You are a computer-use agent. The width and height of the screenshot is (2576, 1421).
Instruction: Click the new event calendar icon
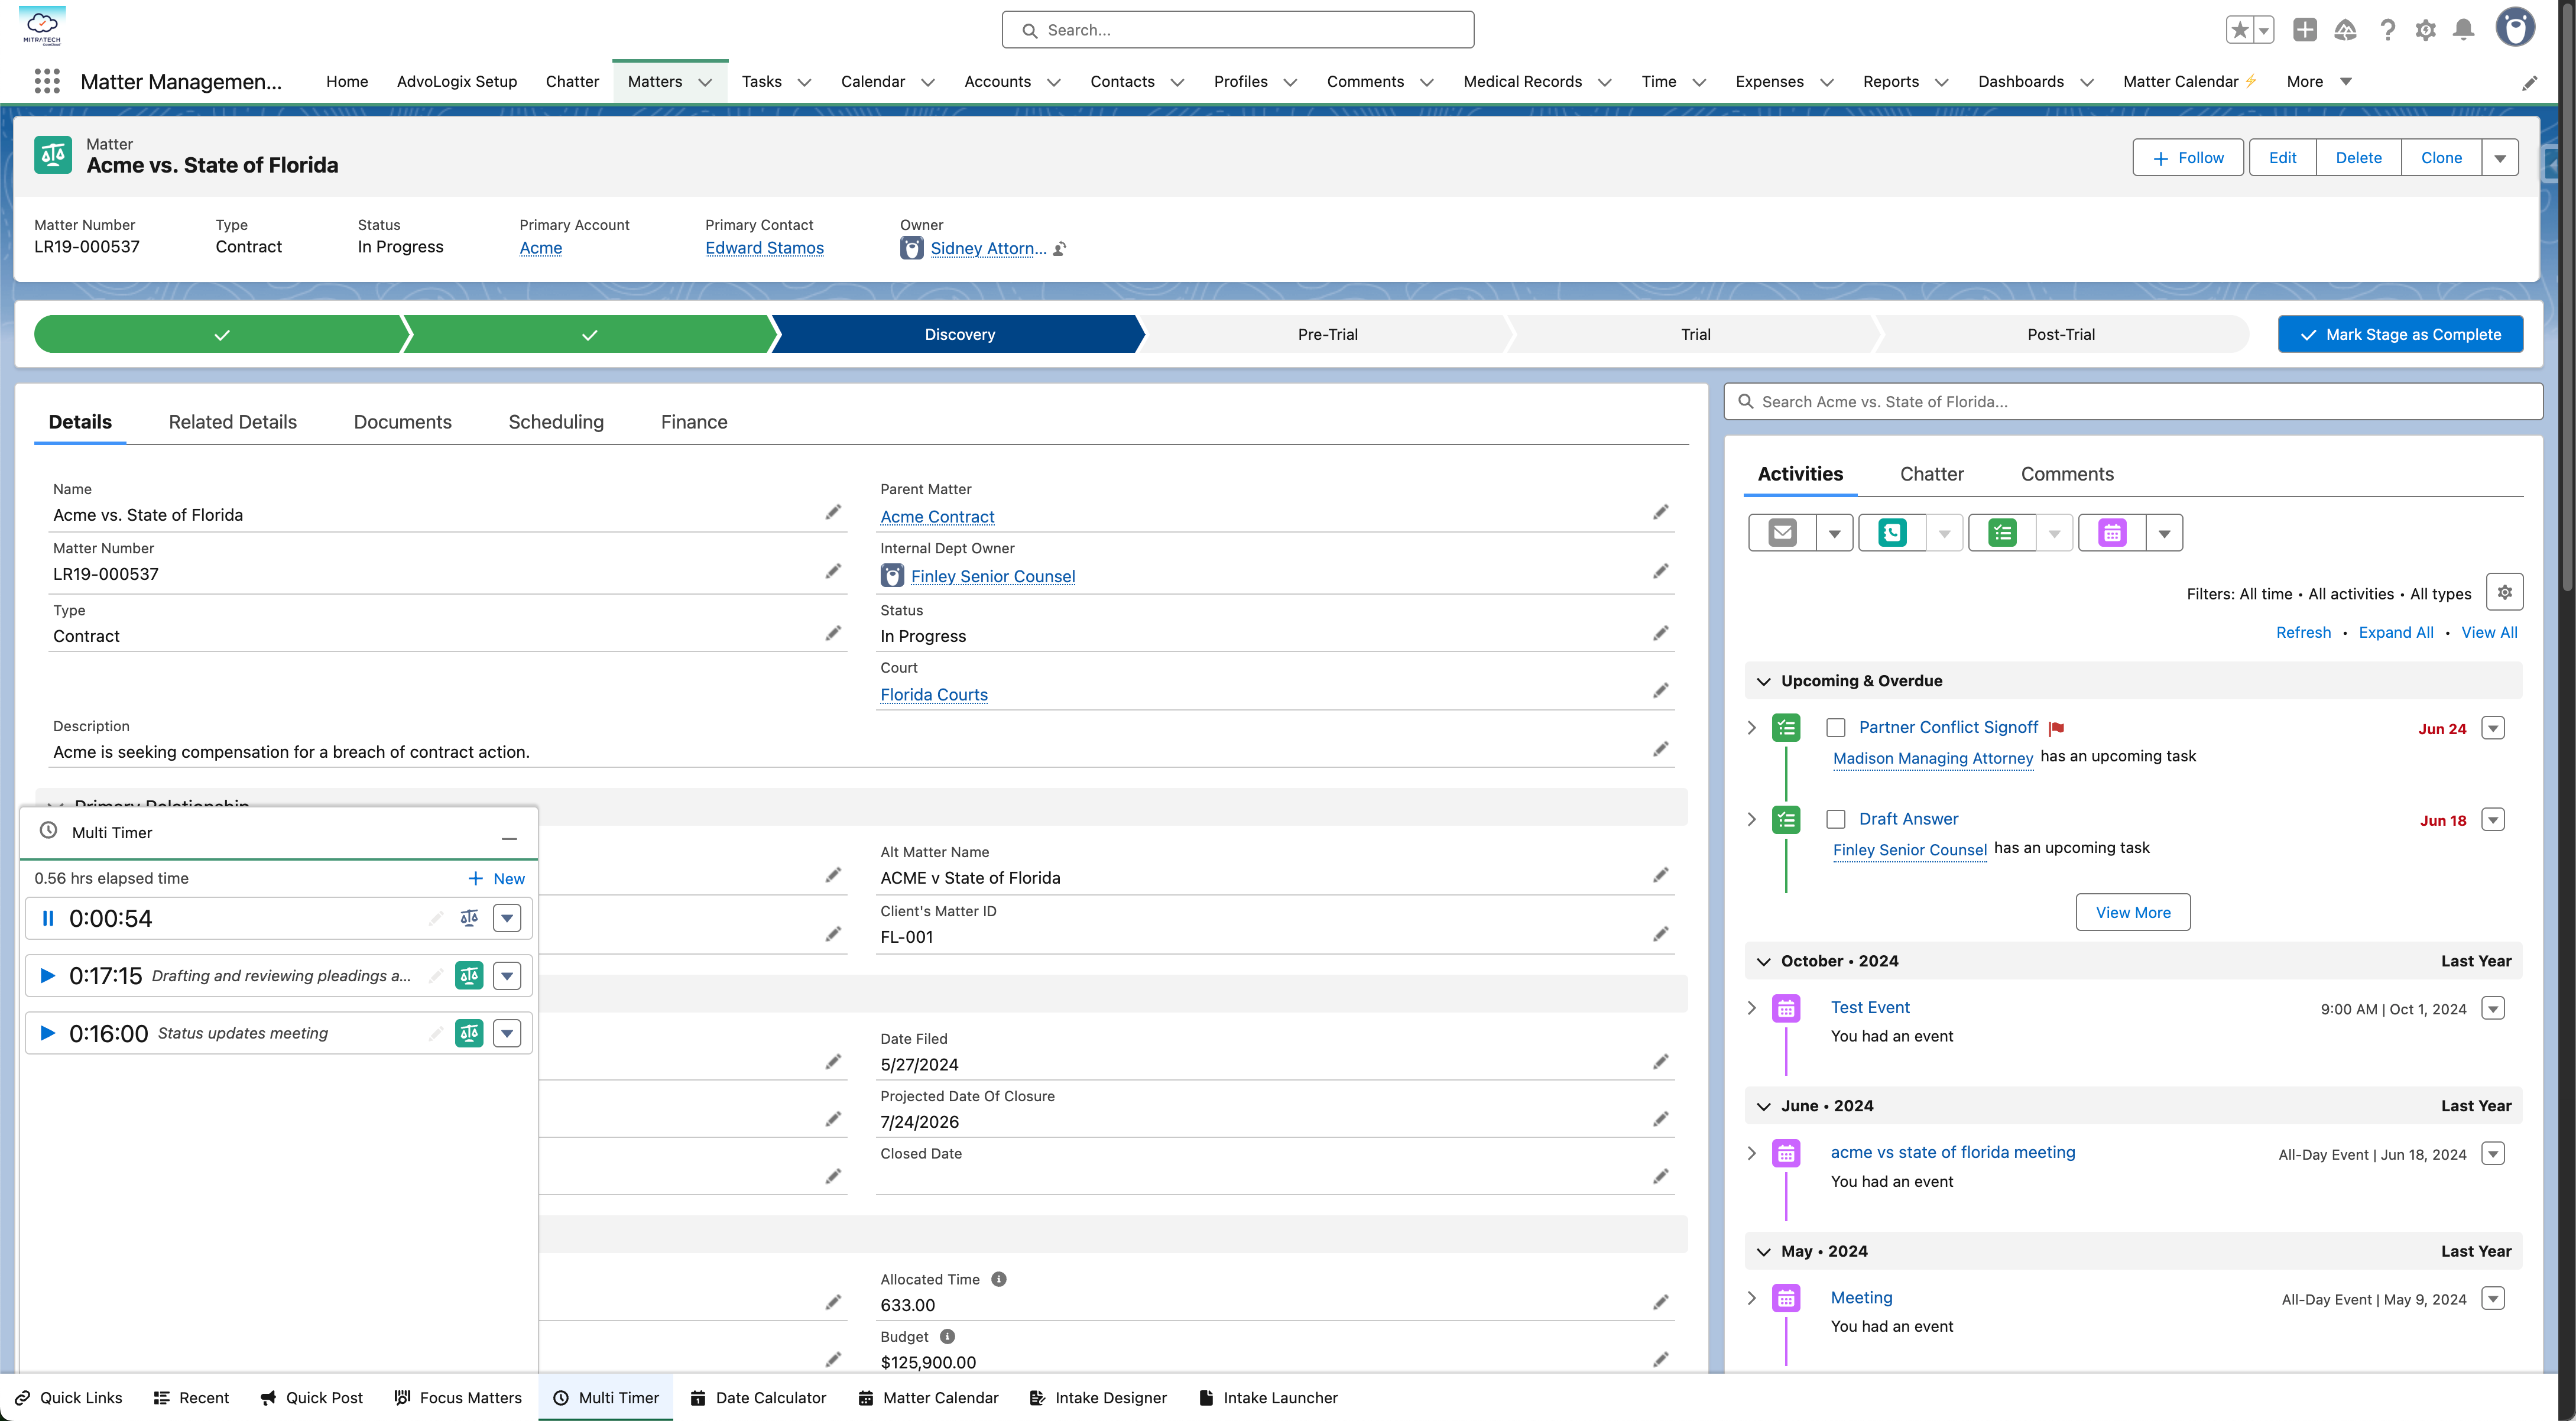pos(2112,533)
